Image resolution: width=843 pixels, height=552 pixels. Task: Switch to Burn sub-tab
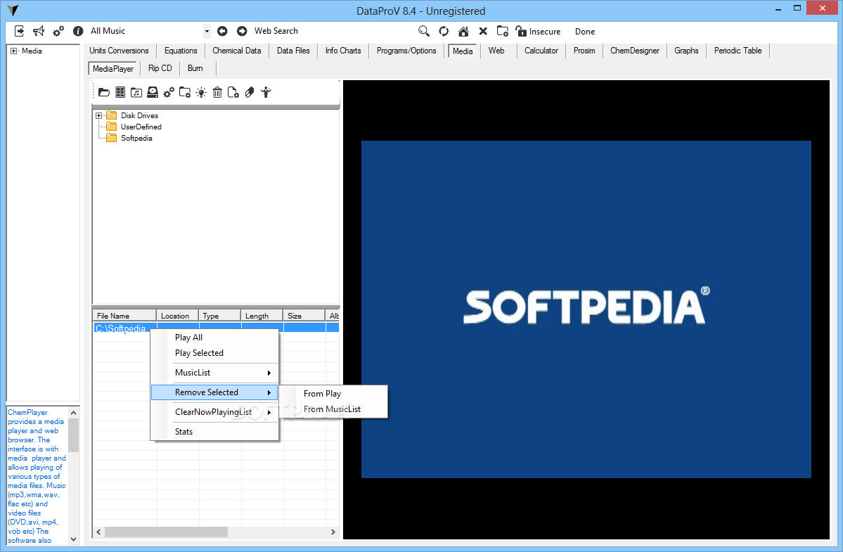pyautogui.click(x=195, y=68)
